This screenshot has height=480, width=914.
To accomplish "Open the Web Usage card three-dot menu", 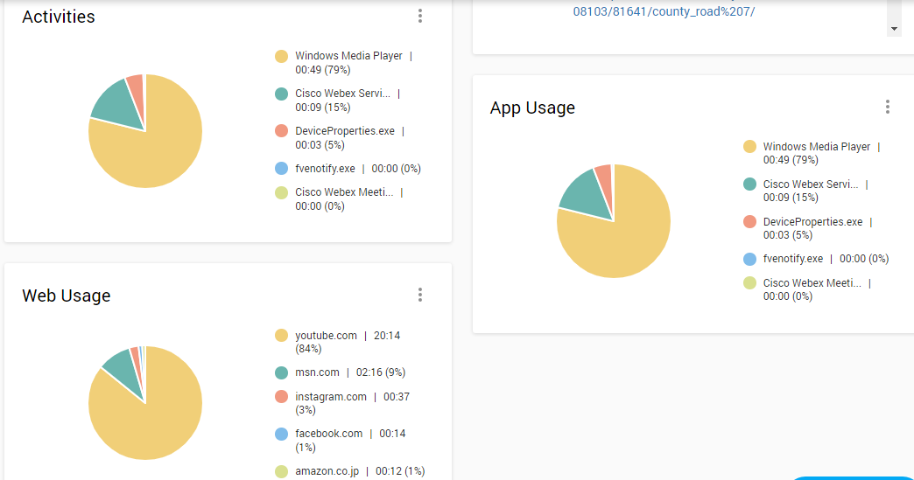I will tap(419, 295).
